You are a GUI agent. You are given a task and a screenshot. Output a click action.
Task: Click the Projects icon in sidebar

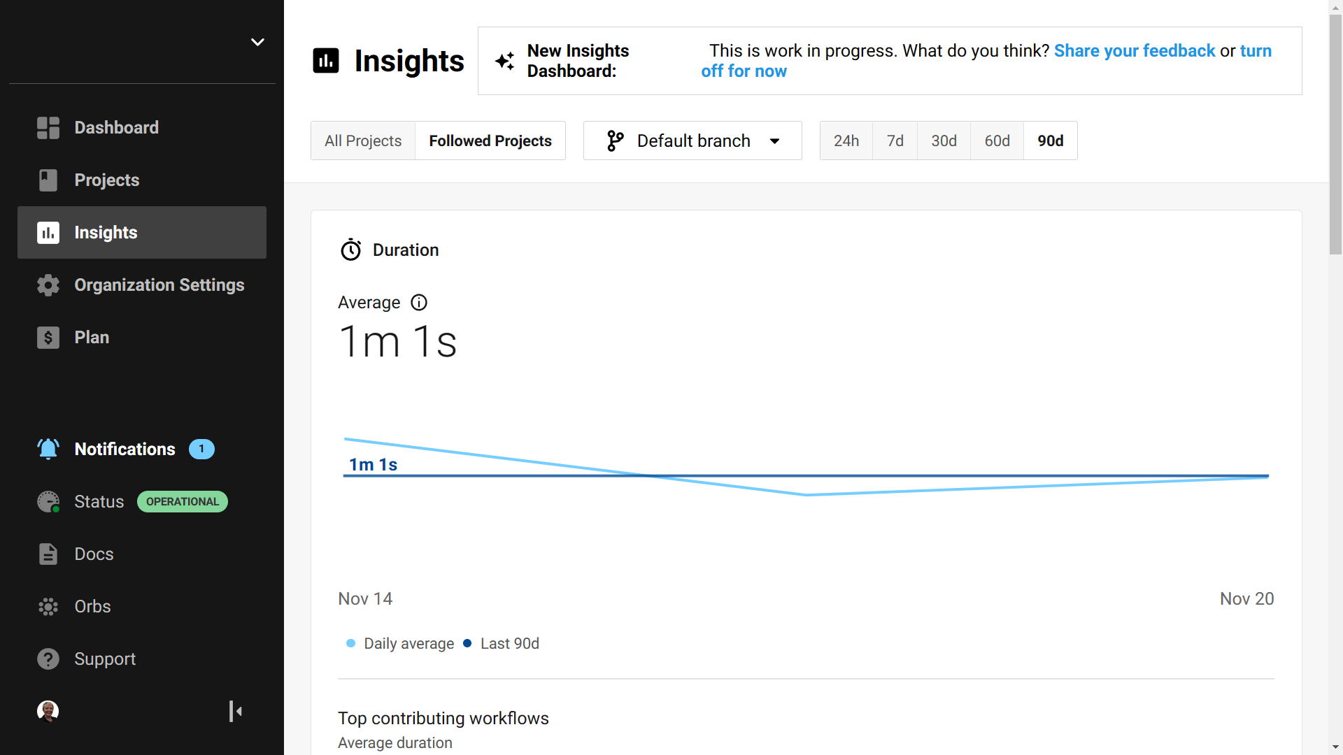[x=47, y=180]
